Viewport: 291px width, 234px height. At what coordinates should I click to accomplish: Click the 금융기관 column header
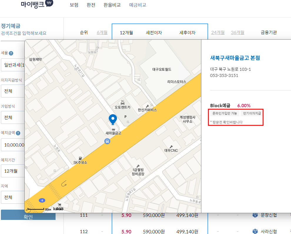(269, 33)
